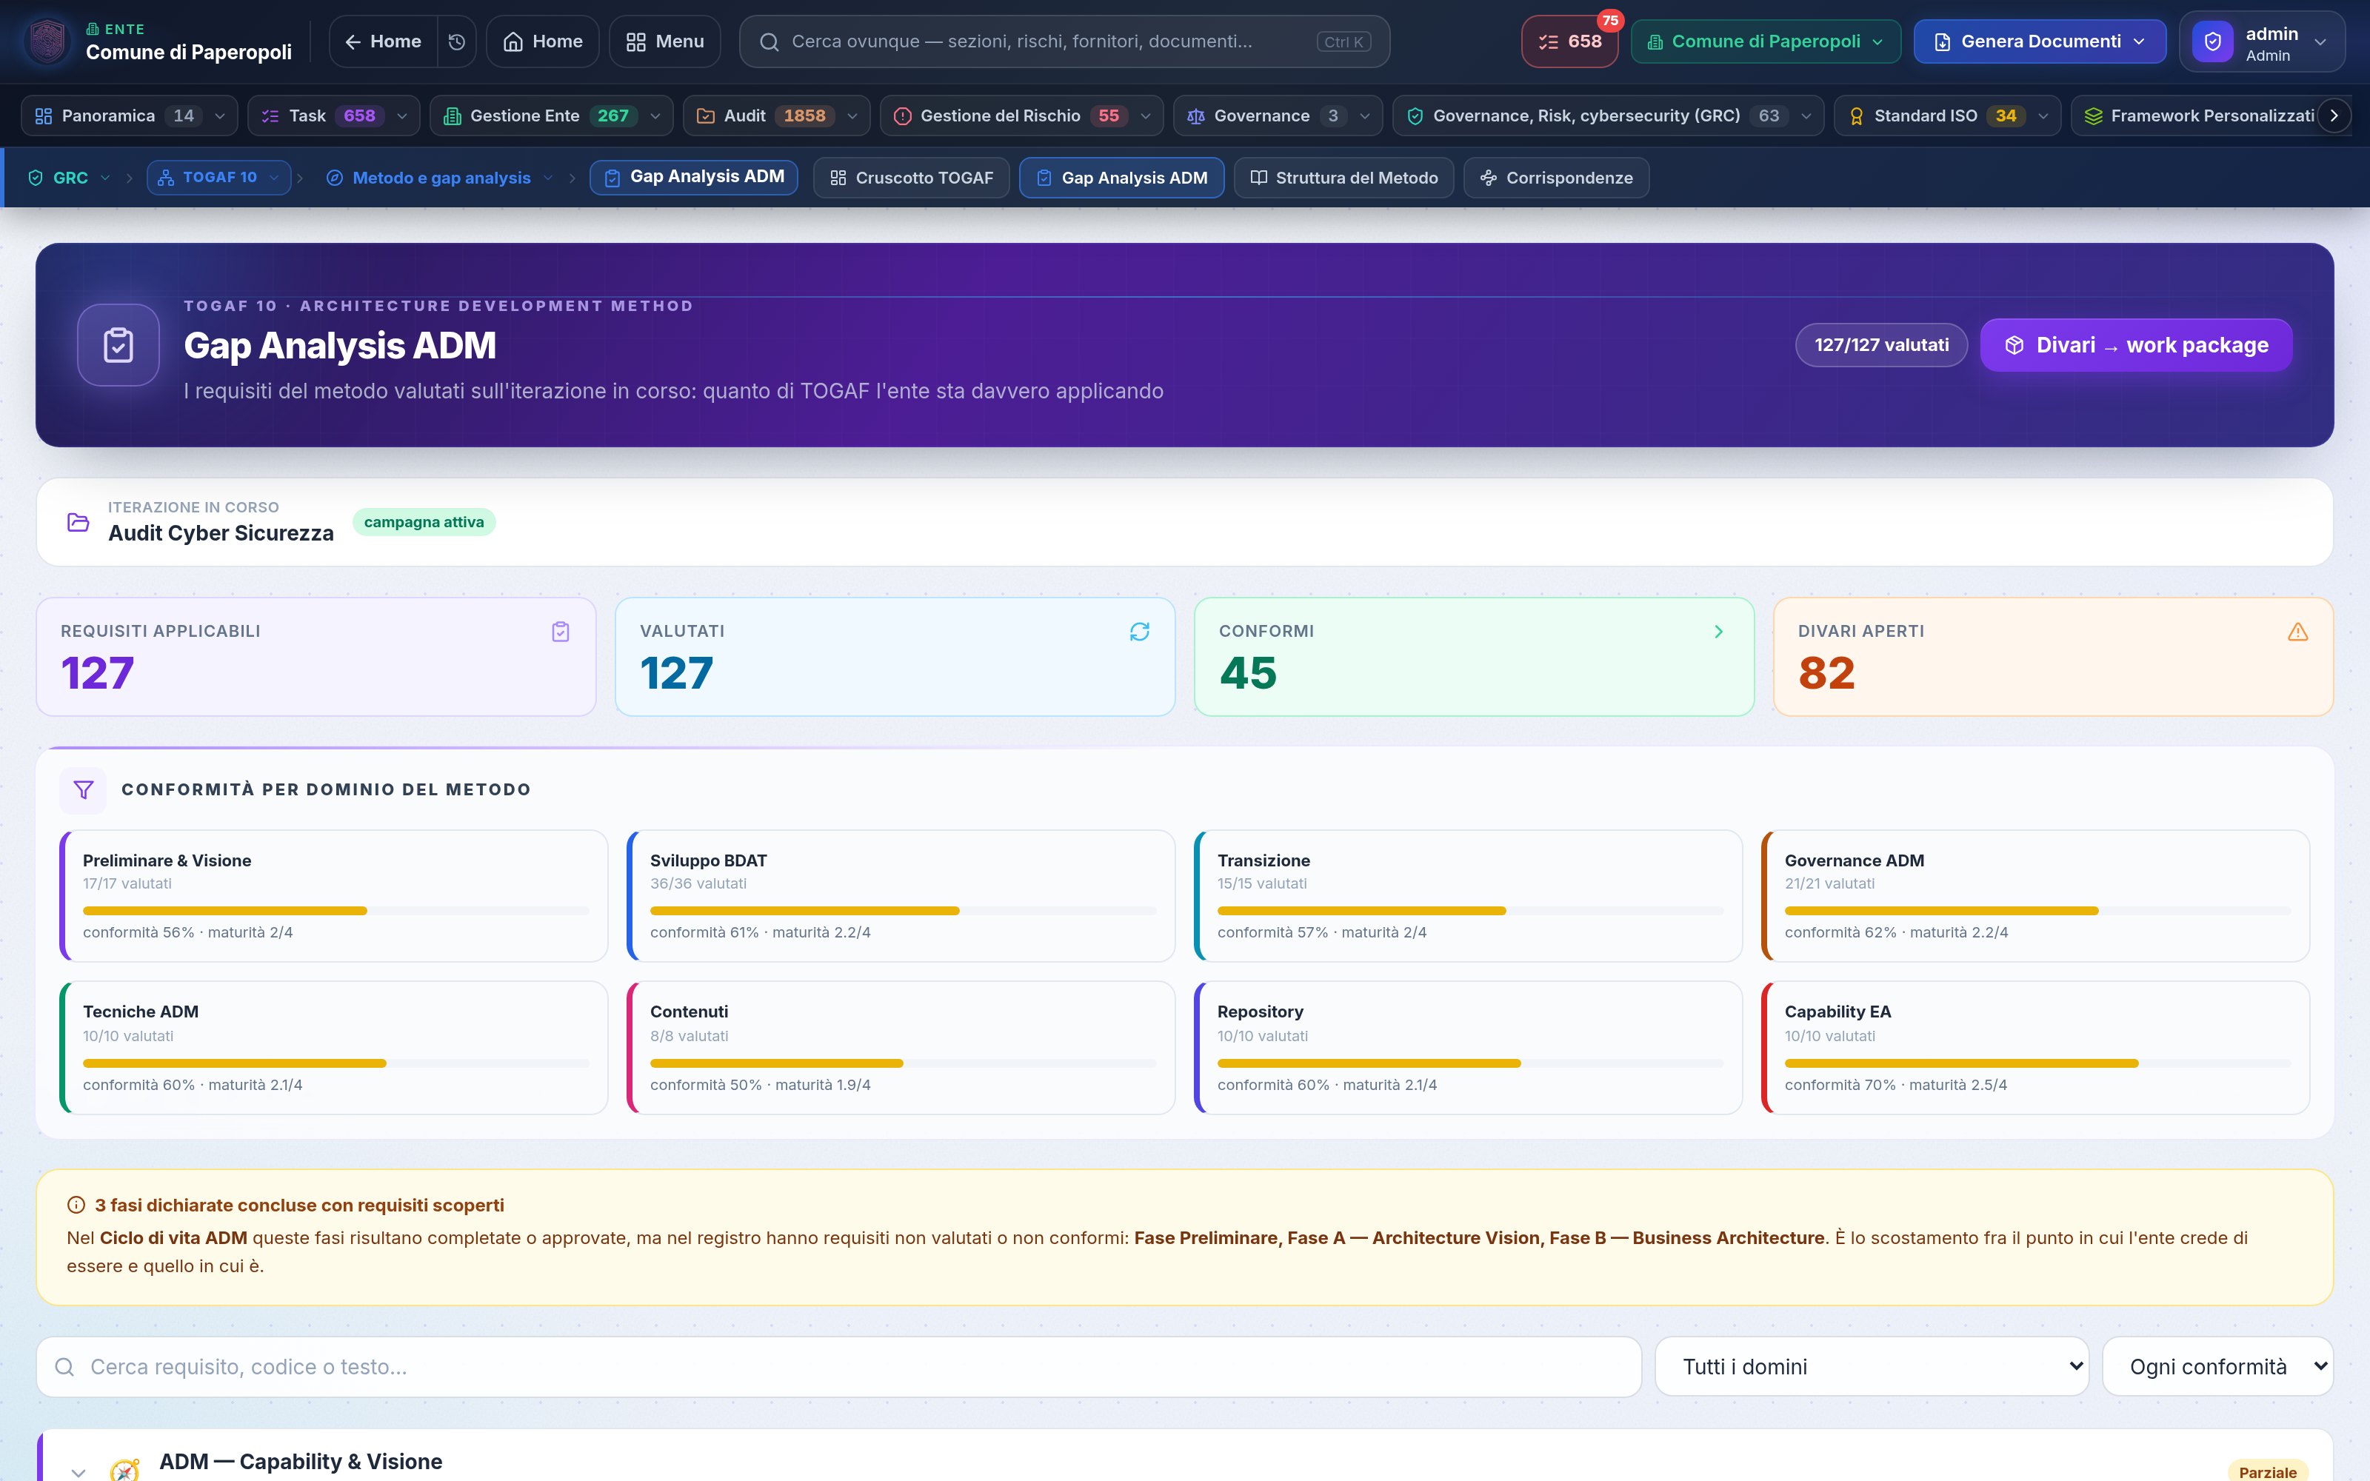Switch to the Struttura del Metodo tab

click(1343, 177)
